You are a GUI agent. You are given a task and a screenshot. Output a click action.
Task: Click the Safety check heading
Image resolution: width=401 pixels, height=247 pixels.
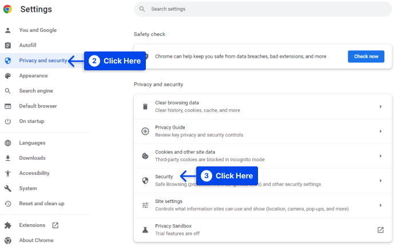click(149, 34)
